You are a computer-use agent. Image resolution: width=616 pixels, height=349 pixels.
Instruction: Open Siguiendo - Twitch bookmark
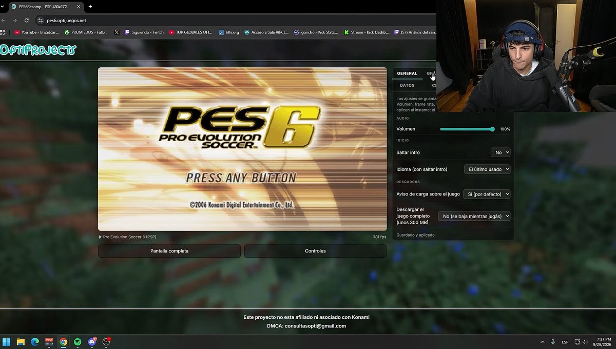coord(144,32)
